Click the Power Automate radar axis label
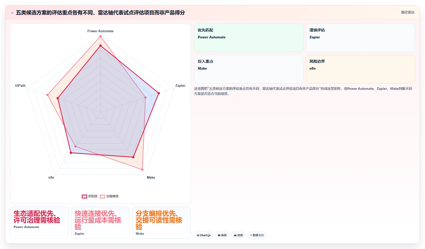Image resolution: width=425 pixels, height=249 pixels. tap(100, 31)
